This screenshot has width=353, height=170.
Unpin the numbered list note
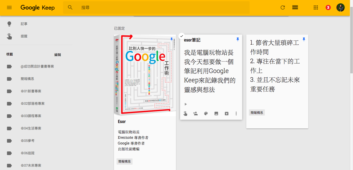(x=304, y=39)
